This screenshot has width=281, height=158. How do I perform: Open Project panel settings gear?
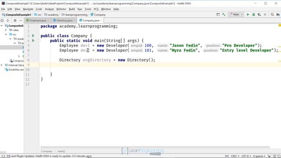pos(15,21)
